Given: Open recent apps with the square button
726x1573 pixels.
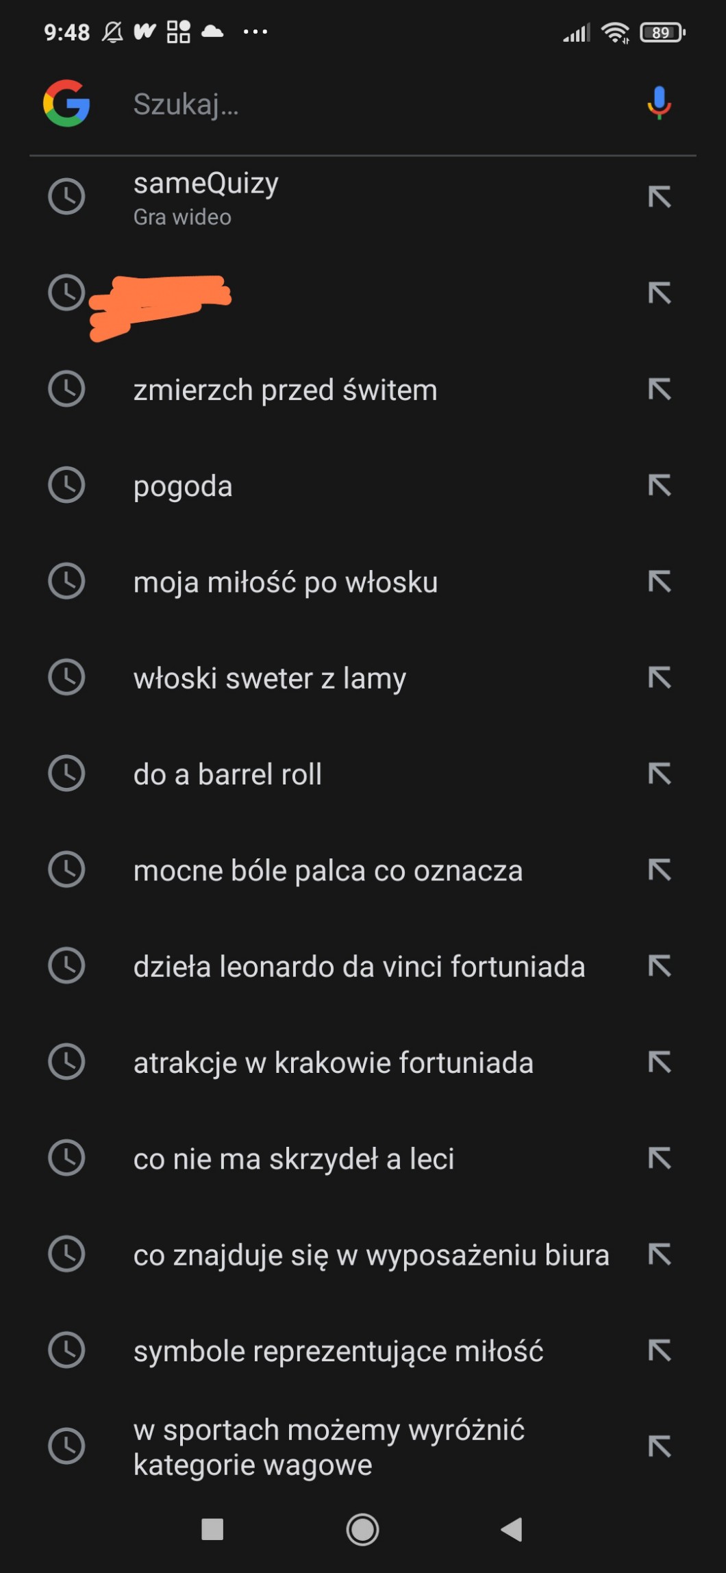Looking at the screenshot, I should pos(212,1529).
